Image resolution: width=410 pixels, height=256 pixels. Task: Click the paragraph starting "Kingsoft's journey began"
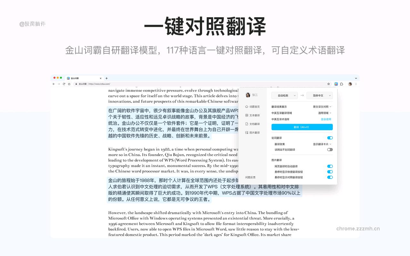pyautogui.click(x=173, y=160)
